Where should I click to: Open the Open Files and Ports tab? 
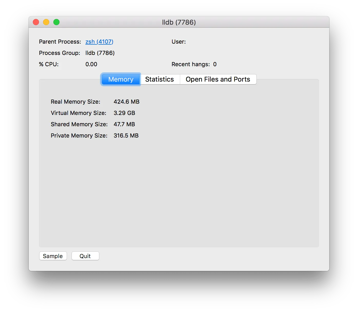(x=218, y=79)
